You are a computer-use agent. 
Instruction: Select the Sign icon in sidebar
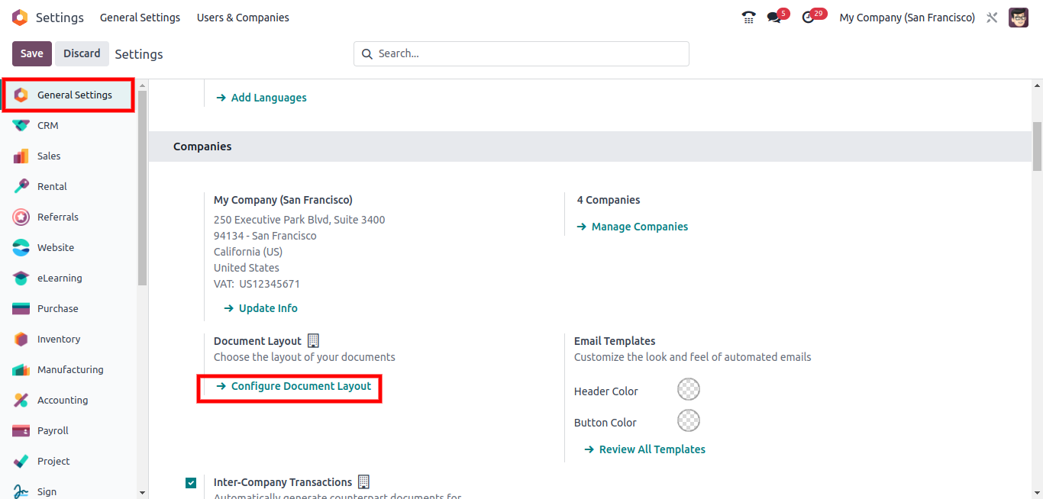[x=21, y=491]
